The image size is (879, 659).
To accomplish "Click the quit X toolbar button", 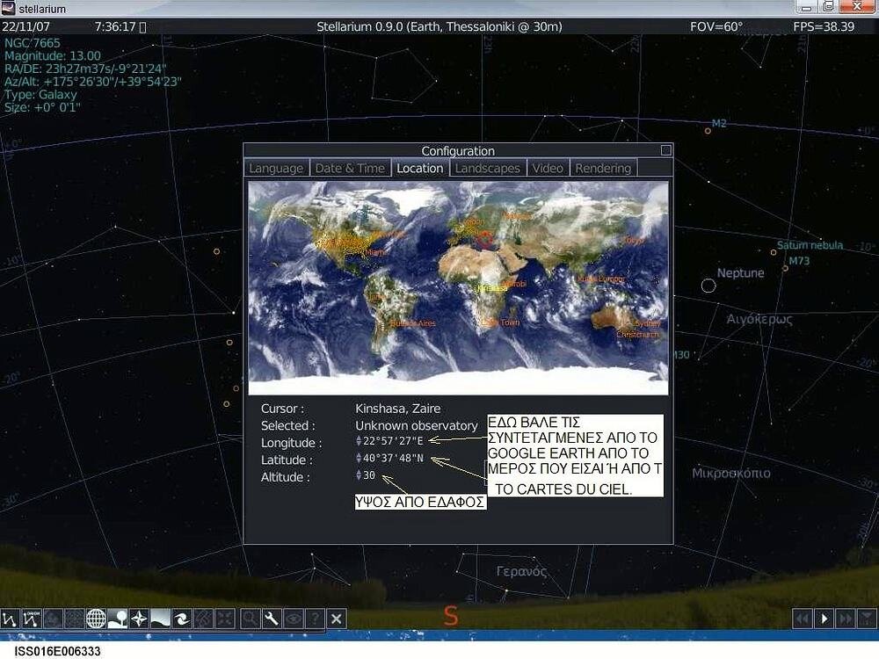I will point(337,619).
